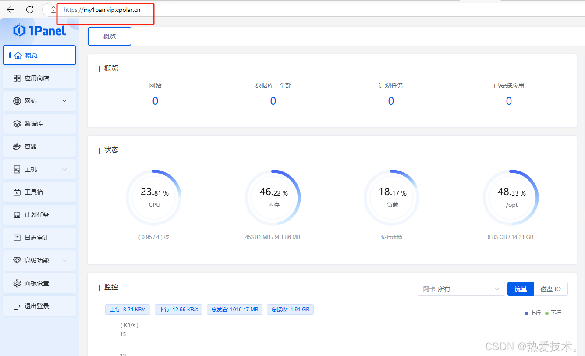Open 容器 in the sidebar

pyautogui.click(x=39, y=146)
